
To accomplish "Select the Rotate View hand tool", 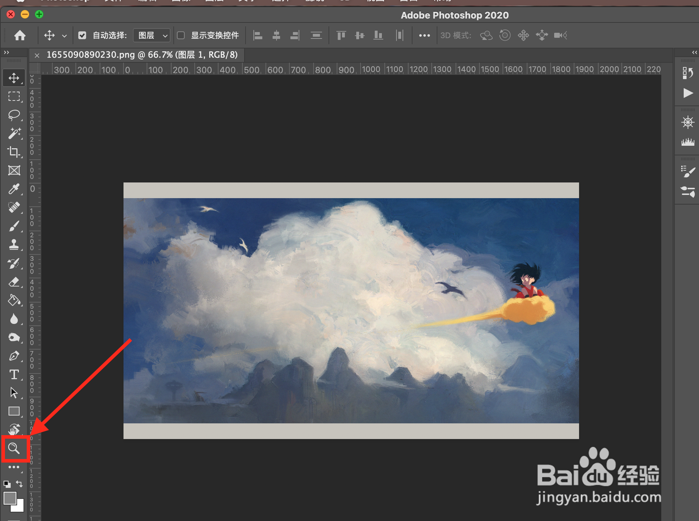I will pyautogui.click(x=14, y=429).
